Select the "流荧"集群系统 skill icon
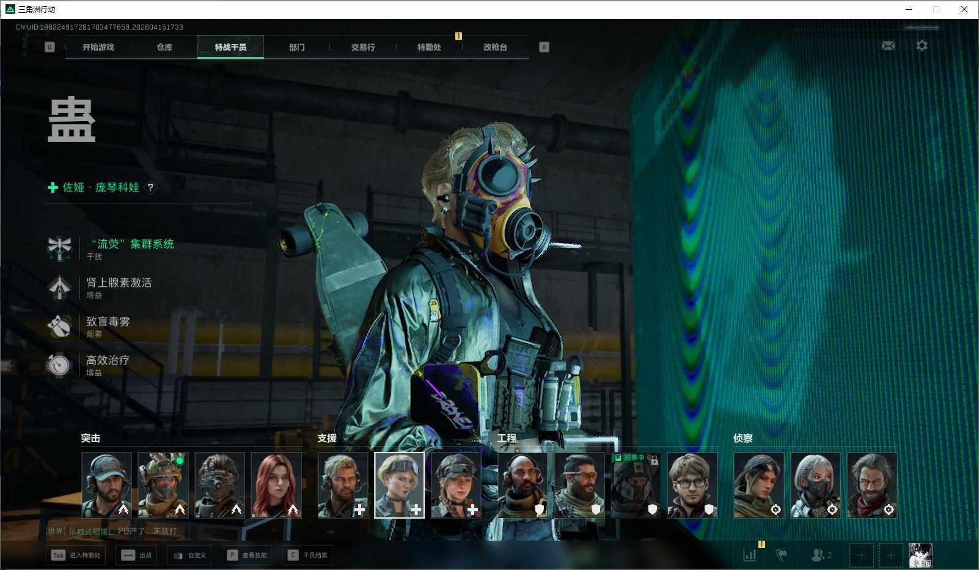The image size is (979, 570). coord(59,248)
